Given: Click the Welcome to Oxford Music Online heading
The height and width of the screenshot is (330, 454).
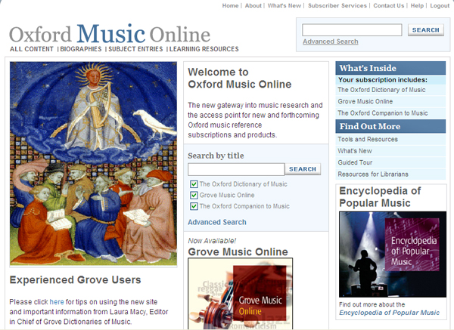Looking at the screenshot, I should click(x=240, y=78).
